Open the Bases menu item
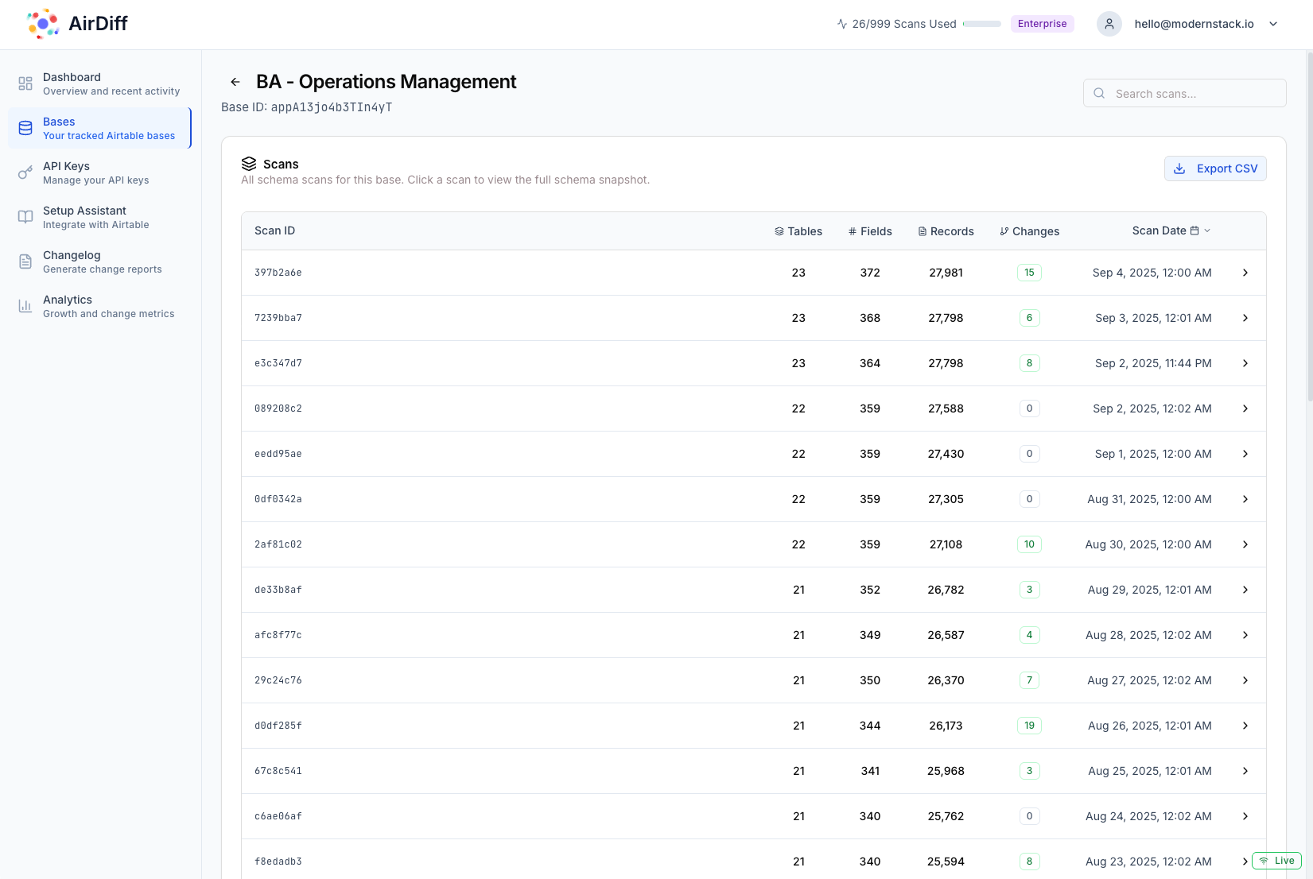The image size is (1313, 879). (99, 128)
